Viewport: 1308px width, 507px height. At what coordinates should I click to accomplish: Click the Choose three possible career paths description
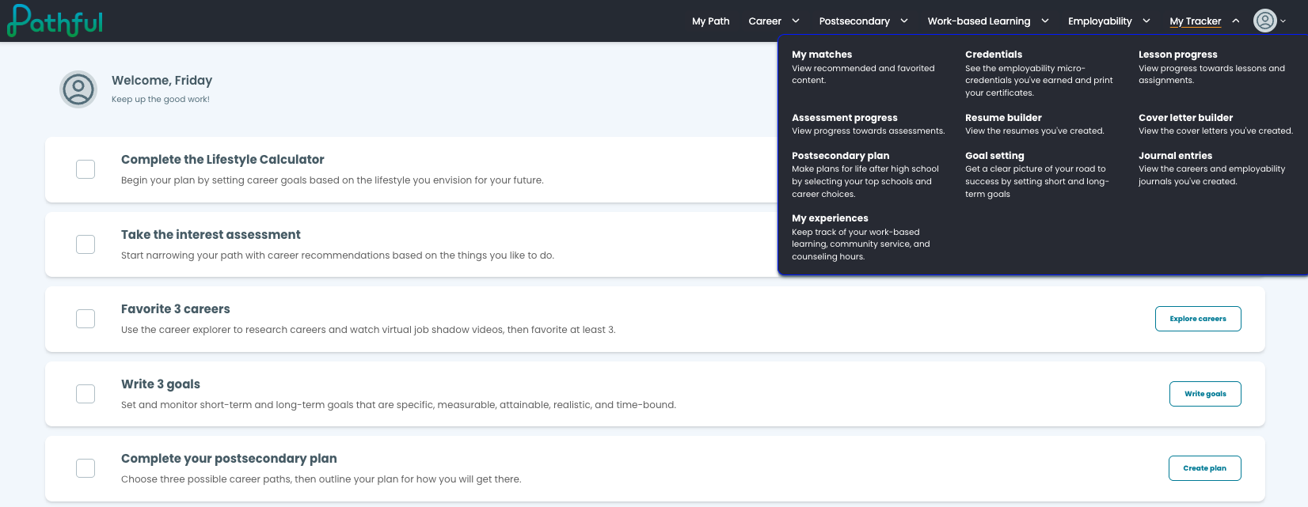(321, 479)
